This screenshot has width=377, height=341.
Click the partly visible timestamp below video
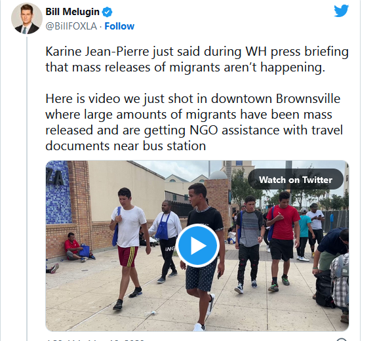click(95, 339)
